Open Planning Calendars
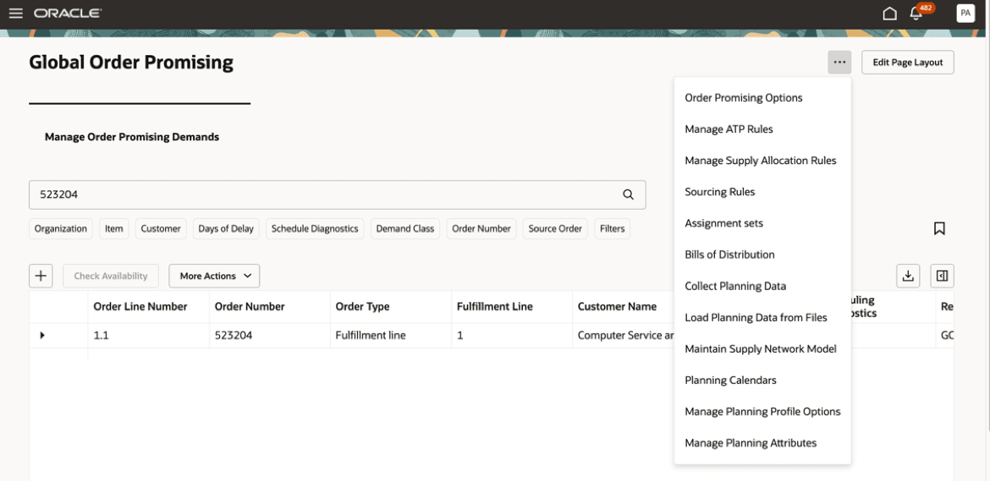This screenshot has width=990, height=482. tap(762, 381)
